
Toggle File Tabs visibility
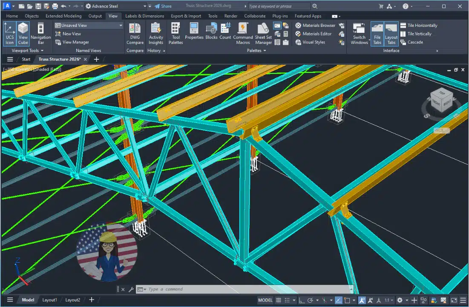377,34
